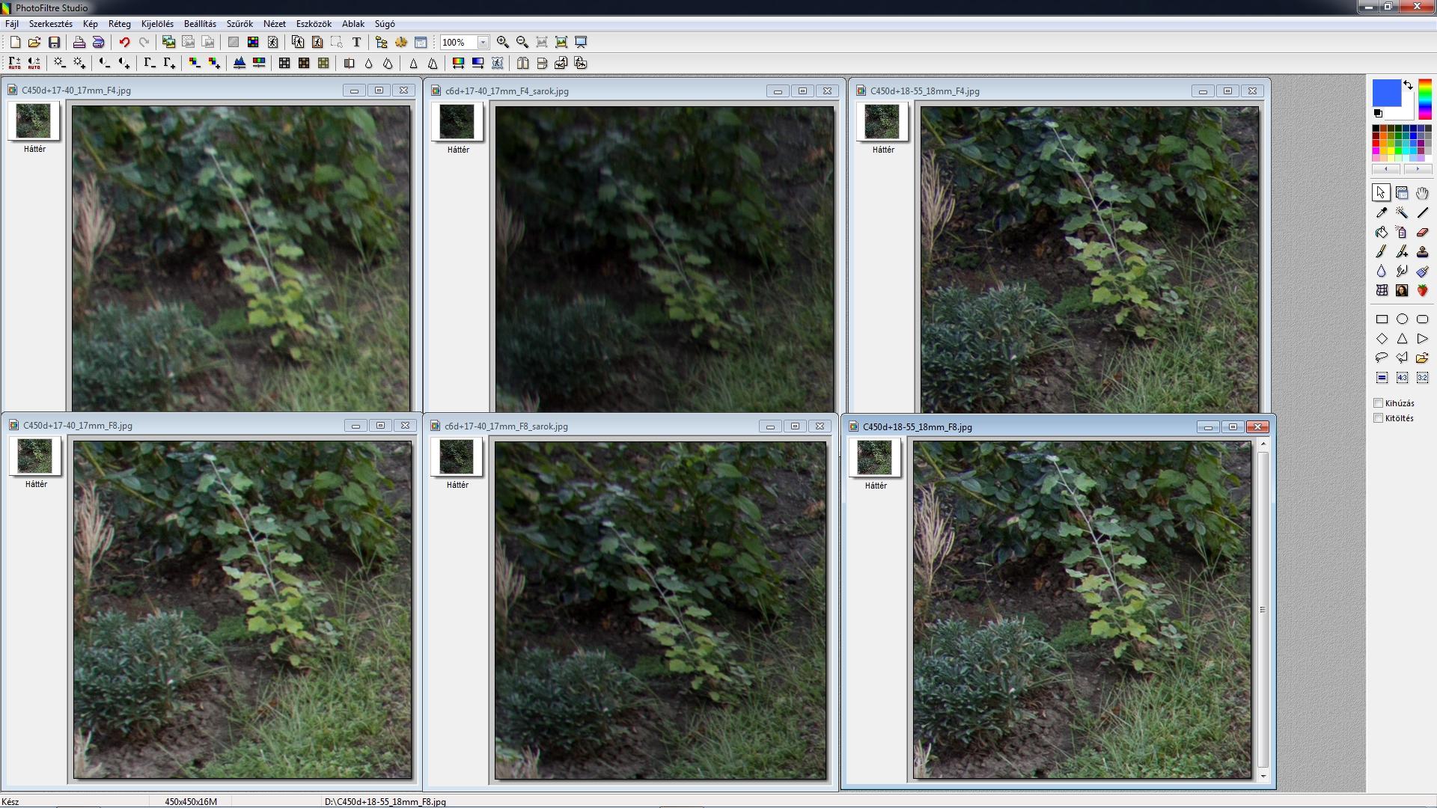Click vertical scrollbar in C450d+18-55_18mm_F8.jpg window
Screen dimensions: 1437x808
(x=1263, y=610)
